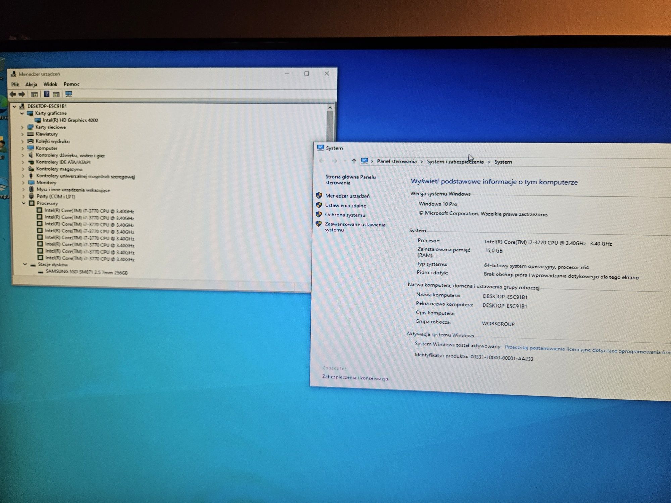
Task: Maximize the Menedżer urządzeń window
Action: pos(307,73)
